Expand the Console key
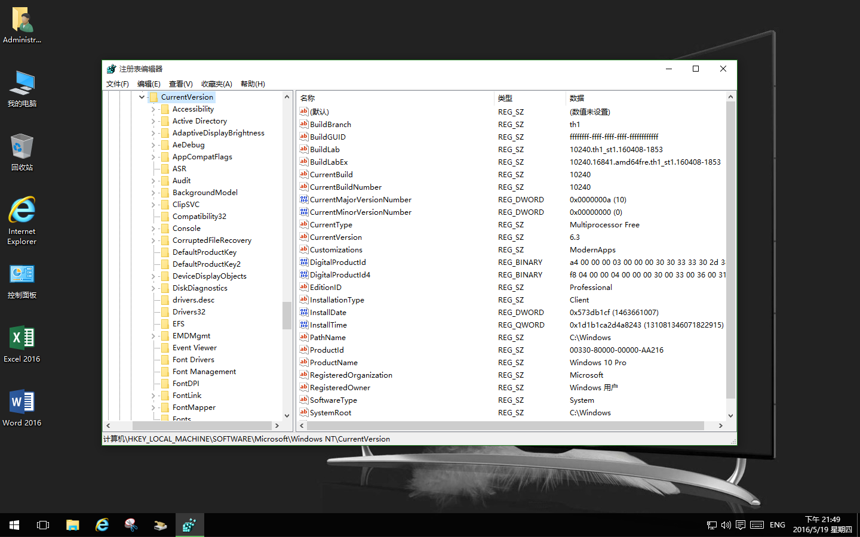 click(153, 229)
